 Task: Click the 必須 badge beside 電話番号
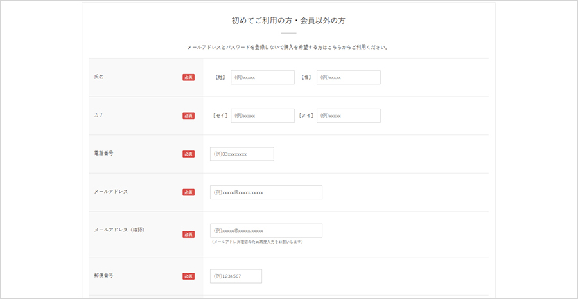[188, 154]
